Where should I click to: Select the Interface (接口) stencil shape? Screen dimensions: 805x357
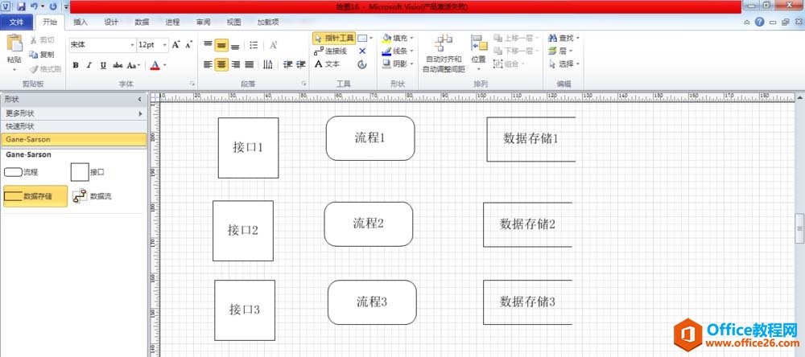click(x=88, y=172)
